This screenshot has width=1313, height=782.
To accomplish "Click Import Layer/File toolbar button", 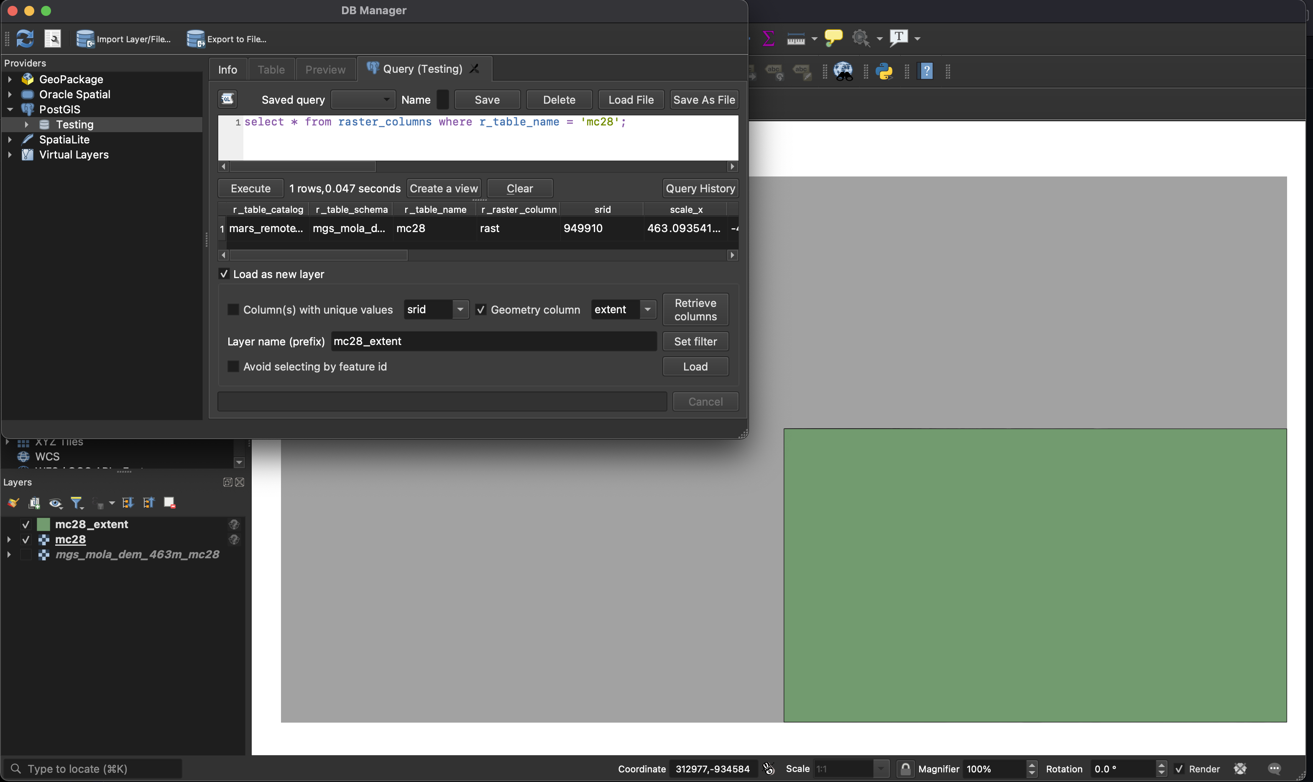I will point(123,39).
